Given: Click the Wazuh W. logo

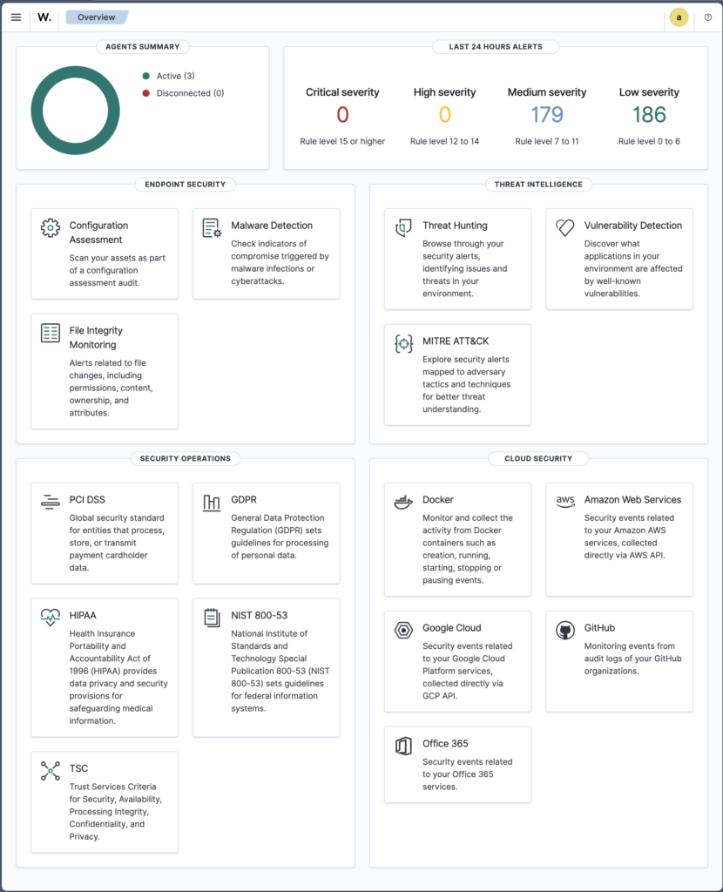Looking at the screenshot, I should pos(44,17).
